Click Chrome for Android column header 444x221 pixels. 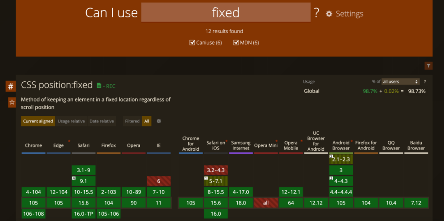[x=191, y=143]
